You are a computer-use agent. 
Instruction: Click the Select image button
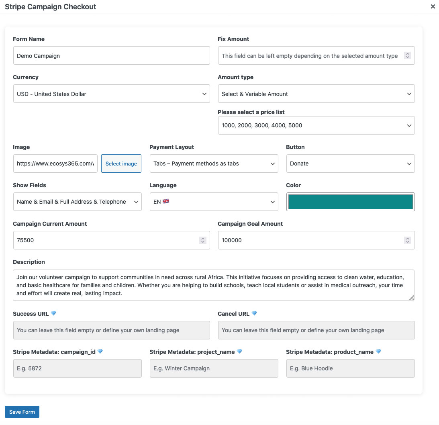[121, 163]
